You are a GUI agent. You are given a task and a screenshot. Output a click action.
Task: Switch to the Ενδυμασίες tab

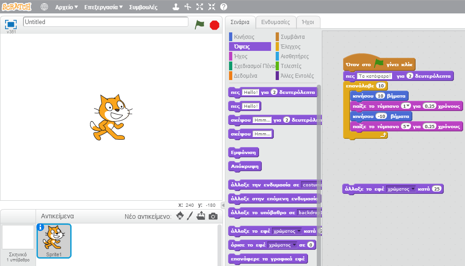[x=276, y=22]
